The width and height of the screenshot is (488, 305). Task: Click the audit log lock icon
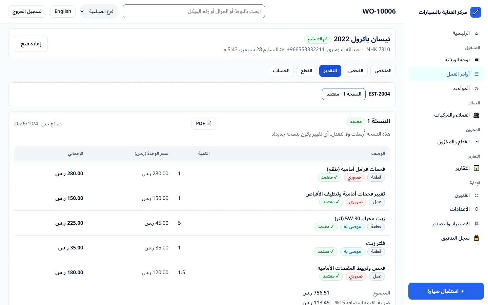(x=476, y=238)
